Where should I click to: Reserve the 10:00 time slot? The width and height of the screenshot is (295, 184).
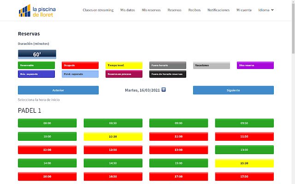point(47,137)
